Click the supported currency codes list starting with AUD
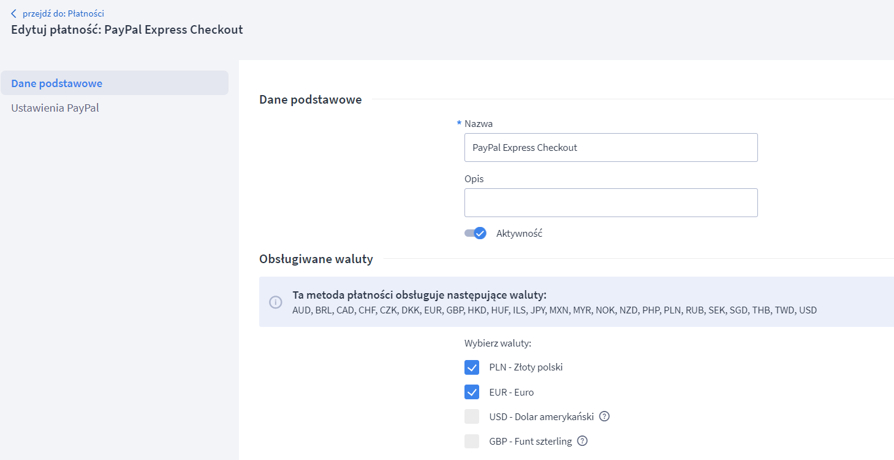The height and width of the screenshot is (460, 894). pos(555,310)
